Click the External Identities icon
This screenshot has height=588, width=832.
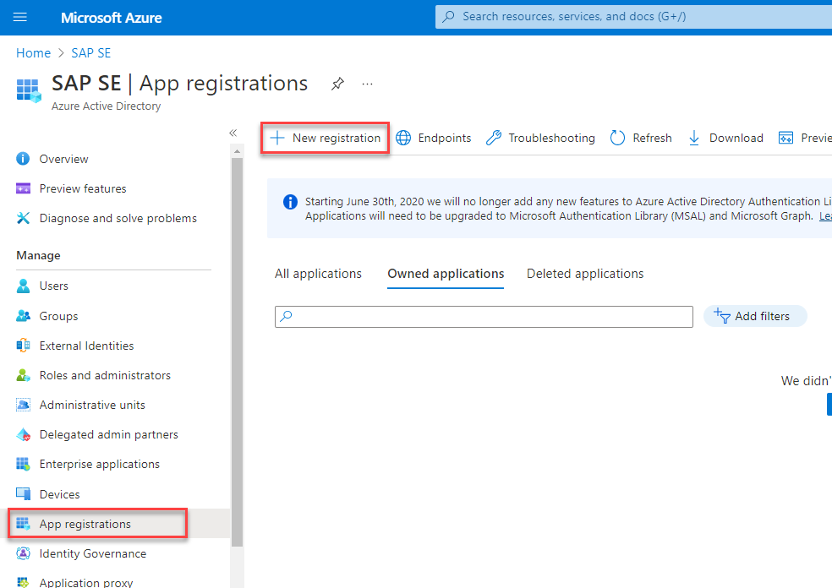click(23, 346)
